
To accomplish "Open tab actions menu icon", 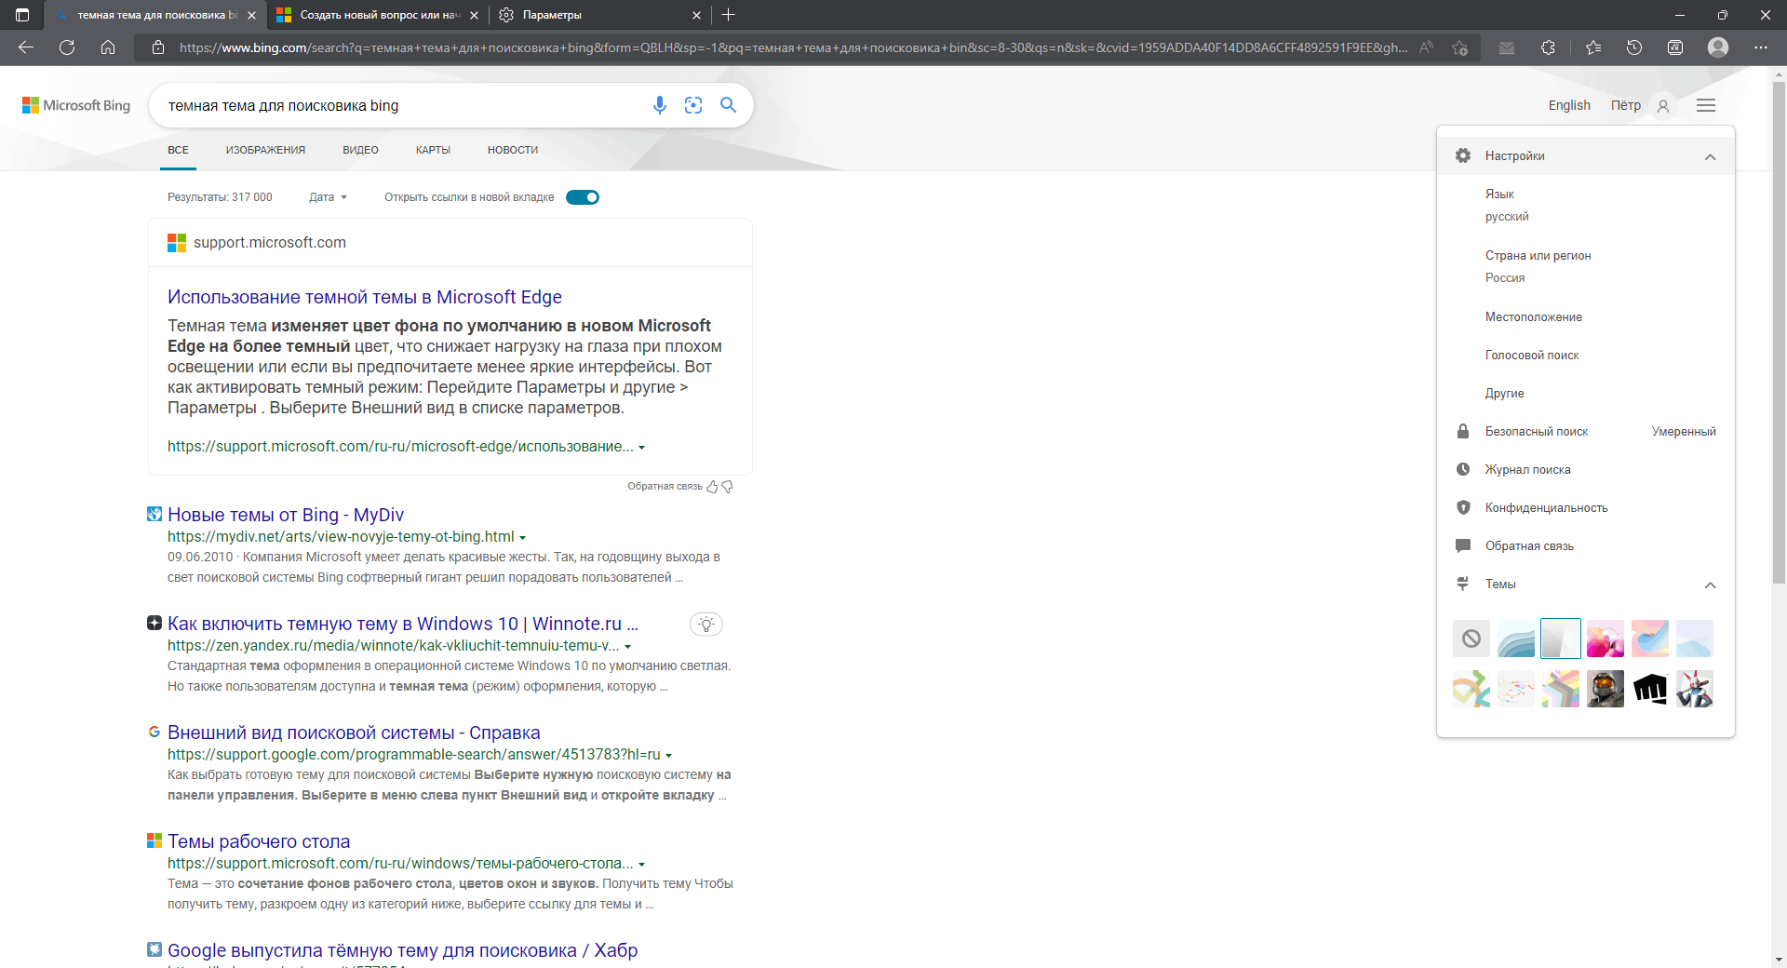I will pyautogui.click(x=22, y=15).
